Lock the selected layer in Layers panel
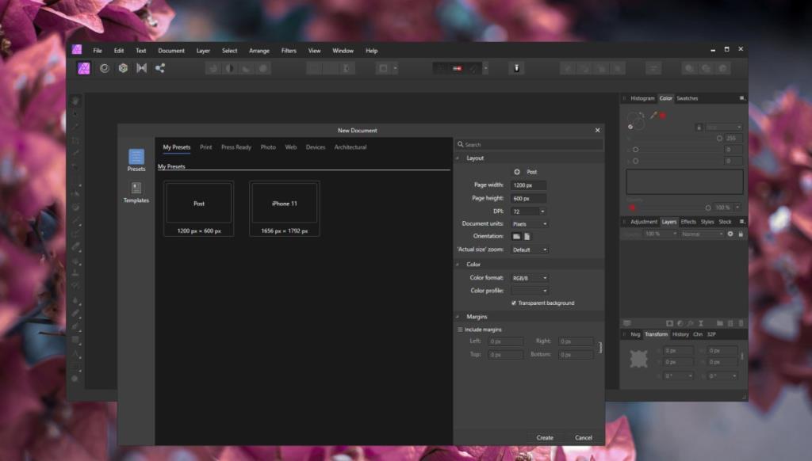812x461 pixels. [x=740, y=234]
